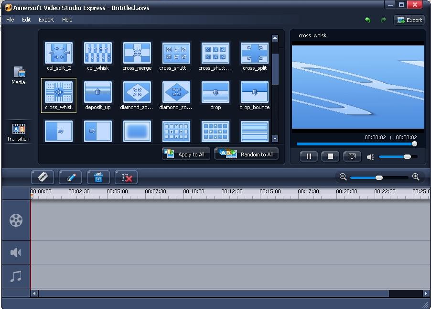The height and width of the screenshot is (309, 431).
Task: Click the timeline scroll right arrow
Action: [426, 293]
